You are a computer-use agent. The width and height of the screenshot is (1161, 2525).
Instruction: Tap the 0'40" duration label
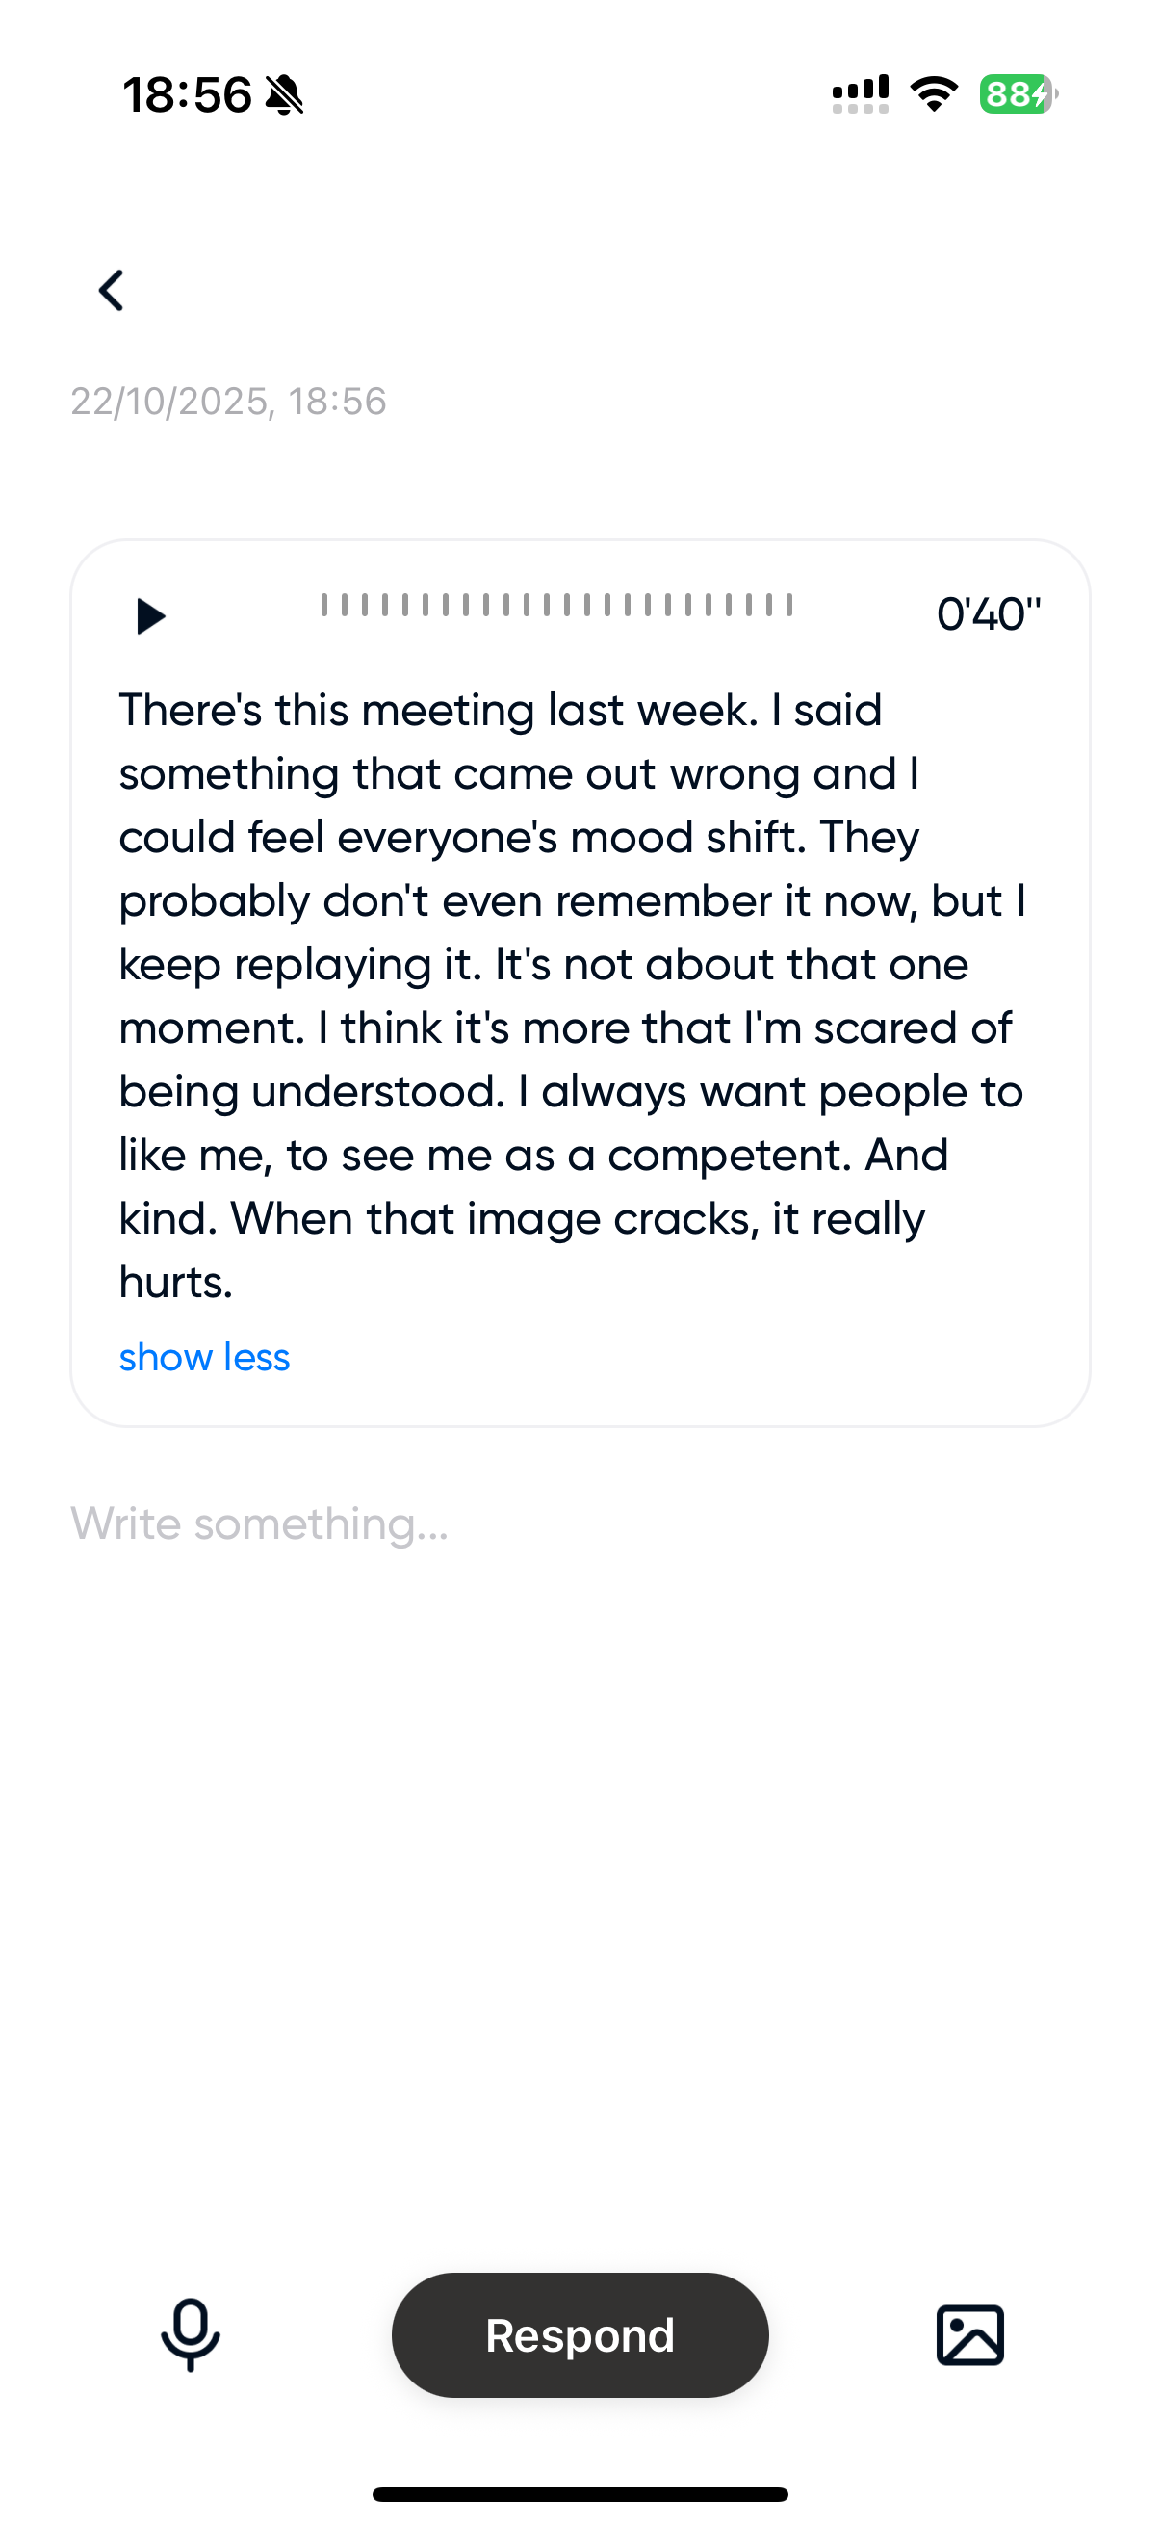(988, 614)
